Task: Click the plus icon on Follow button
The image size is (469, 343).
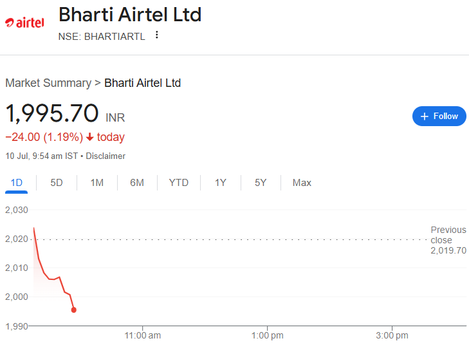Action: coord(425,116)
